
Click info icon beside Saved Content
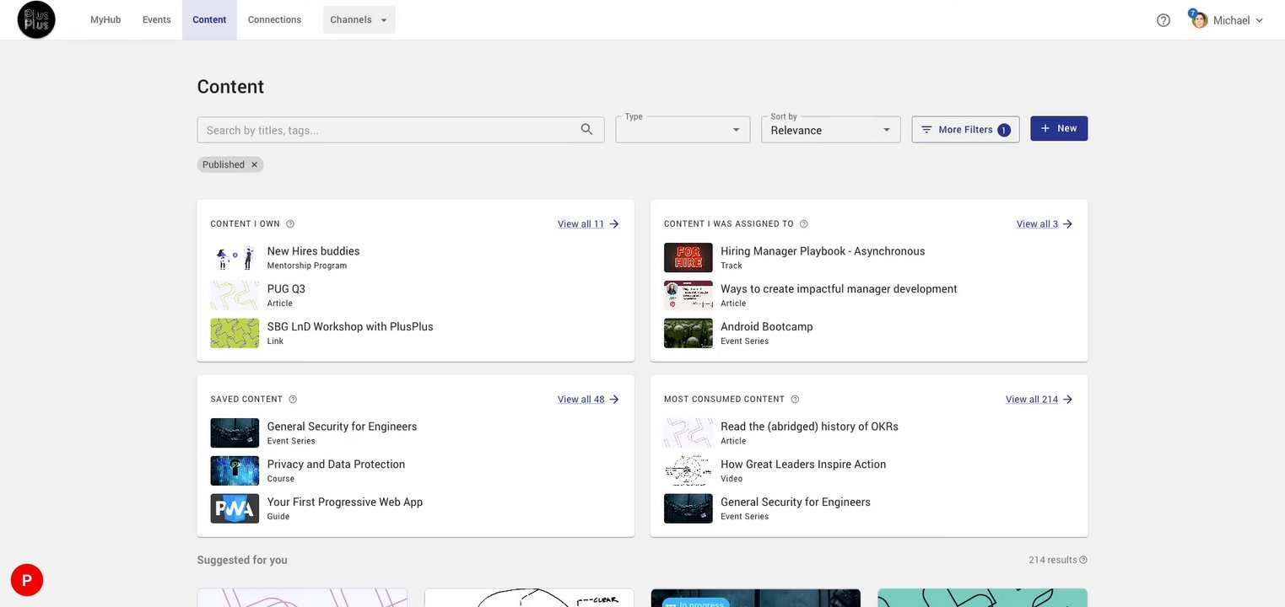[x=293, y=400]
